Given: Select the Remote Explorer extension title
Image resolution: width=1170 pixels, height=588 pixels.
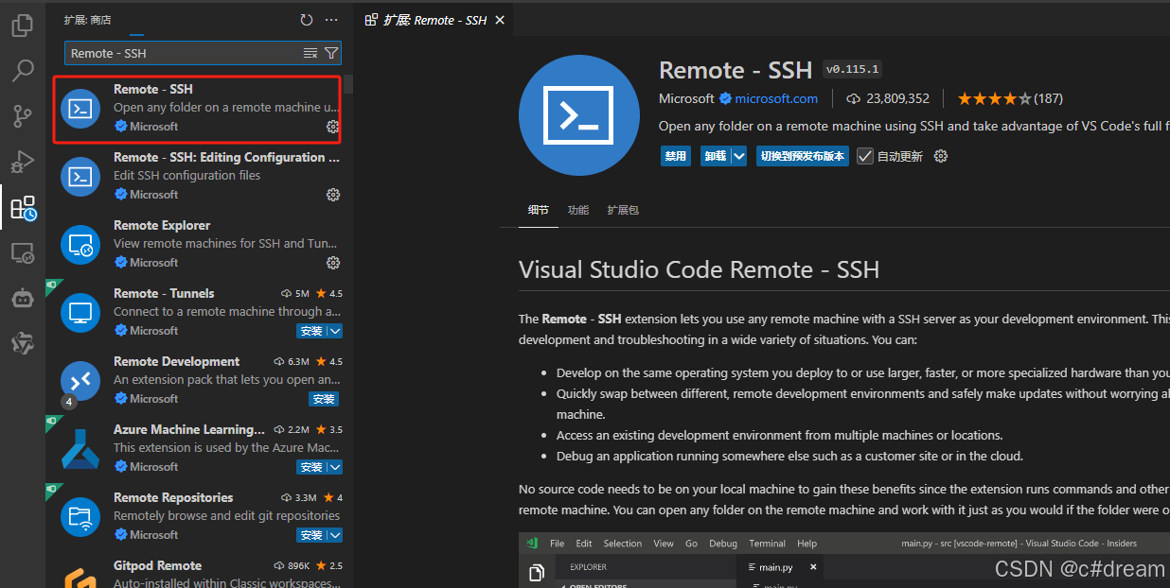Looking at the screenshot, I should [162, 225].
